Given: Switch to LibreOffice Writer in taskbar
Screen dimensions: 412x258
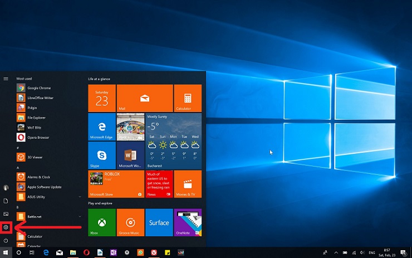Looking at the screenshot, I should pos(100,252).
